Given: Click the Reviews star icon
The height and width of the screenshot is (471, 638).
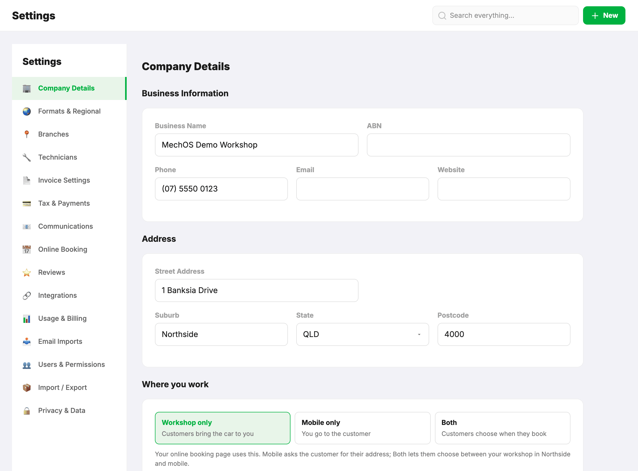Looking at the screenshot, I should click(x=26, y=273).
